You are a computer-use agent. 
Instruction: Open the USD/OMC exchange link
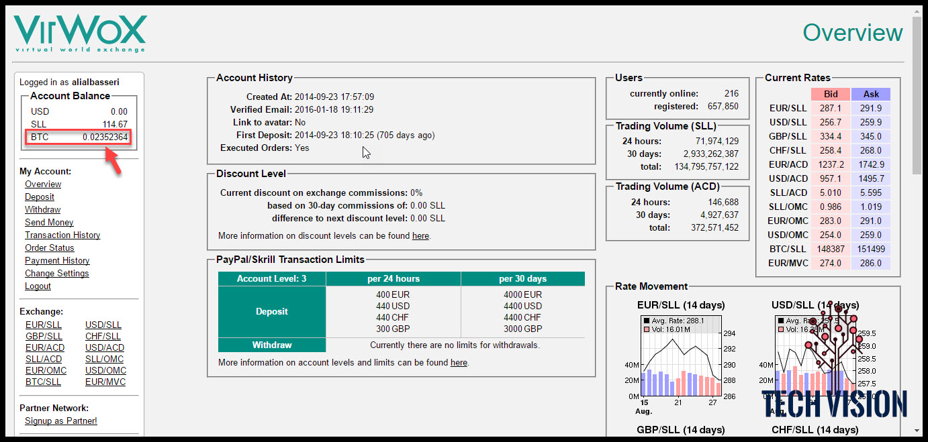tap(106, 370)
